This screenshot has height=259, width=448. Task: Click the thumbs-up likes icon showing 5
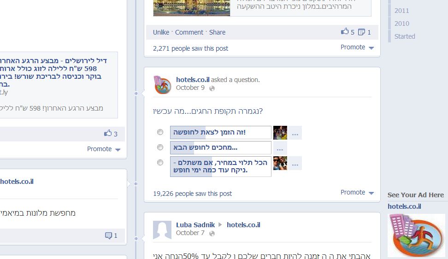click(345, 31)
